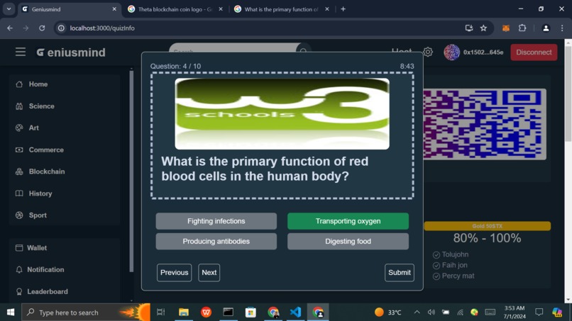Click Task View icon in taskbar
Image resolution: width=572 pixels, height=321 pixels.
tap(160, 312)
